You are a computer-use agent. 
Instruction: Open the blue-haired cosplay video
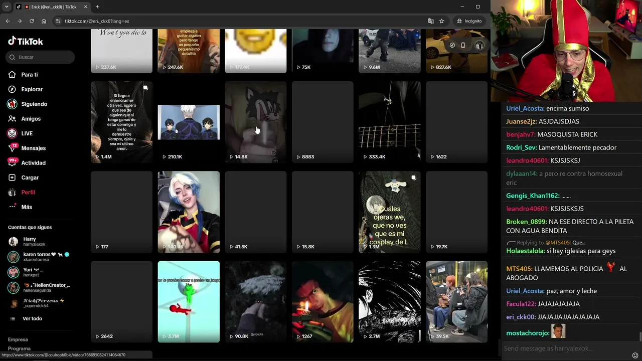click(189, 212)
